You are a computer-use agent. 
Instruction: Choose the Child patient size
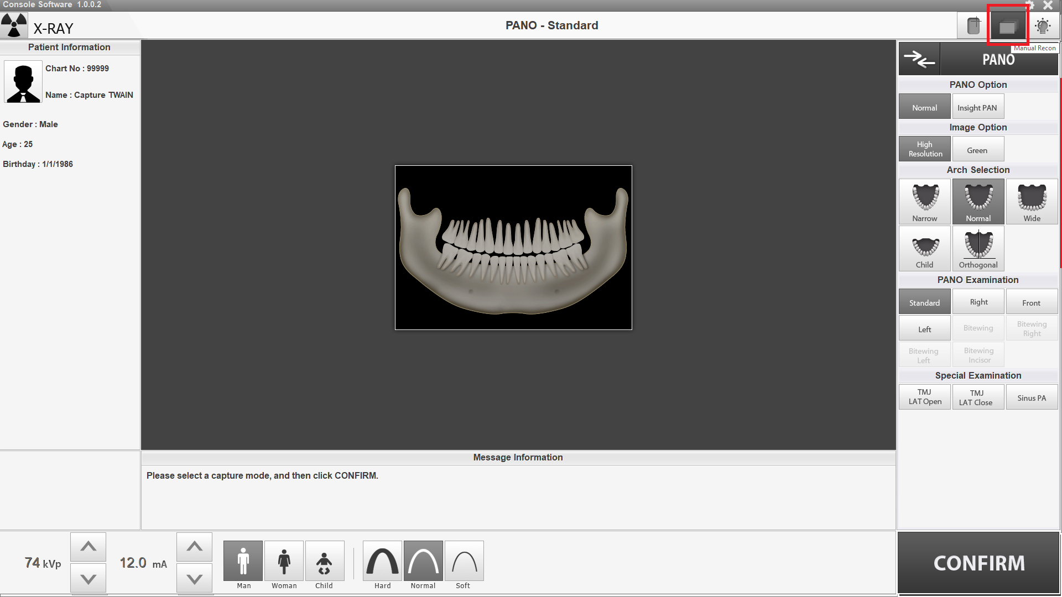click(325, 561)
